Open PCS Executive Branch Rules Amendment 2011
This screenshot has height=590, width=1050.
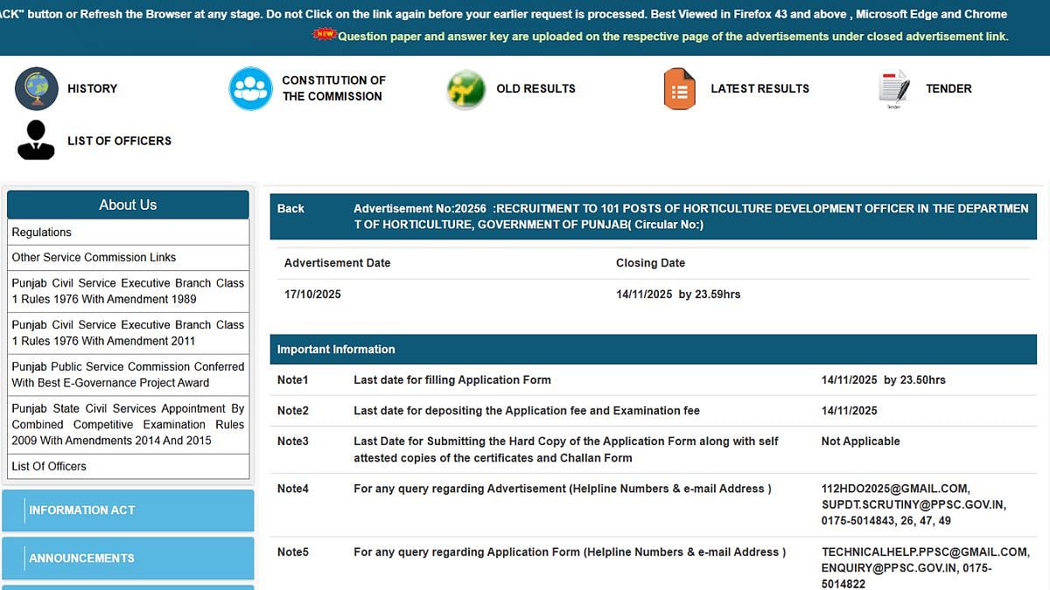click(128, 333)
